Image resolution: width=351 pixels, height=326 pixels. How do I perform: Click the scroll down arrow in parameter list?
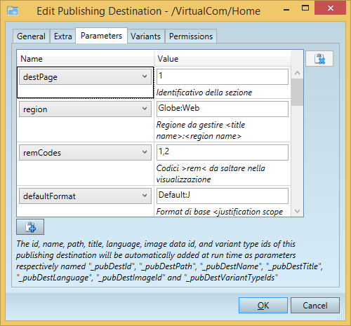pos(297,211)
